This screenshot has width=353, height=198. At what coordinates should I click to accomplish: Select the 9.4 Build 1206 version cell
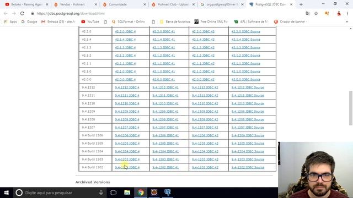95,135
